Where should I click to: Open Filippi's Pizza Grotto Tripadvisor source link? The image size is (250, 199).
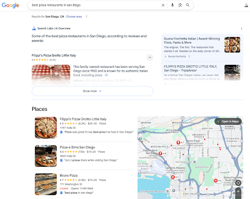[x=190, y=68]
